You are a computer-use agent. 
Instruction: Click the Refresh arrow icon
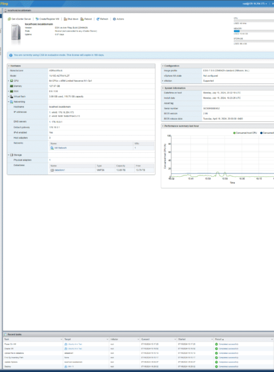(98, 19)
